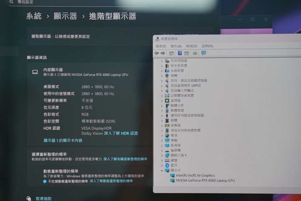
Task: Click the 電池 battery icon
Action: click(167, 135)
